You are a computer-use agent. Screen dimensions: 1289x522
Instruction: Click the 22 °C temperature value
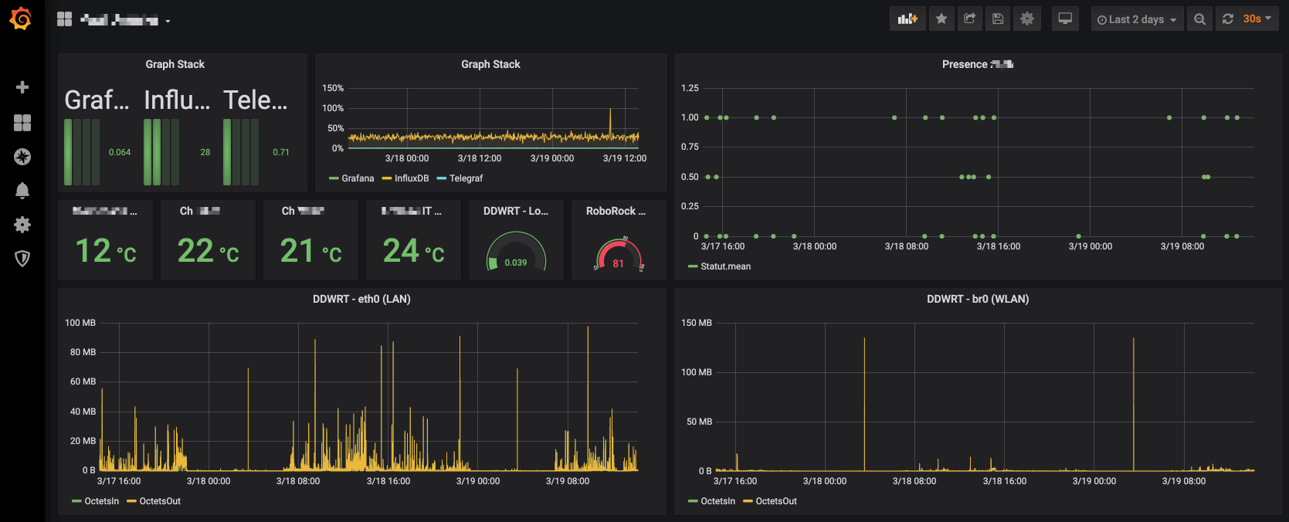point(209,250)
